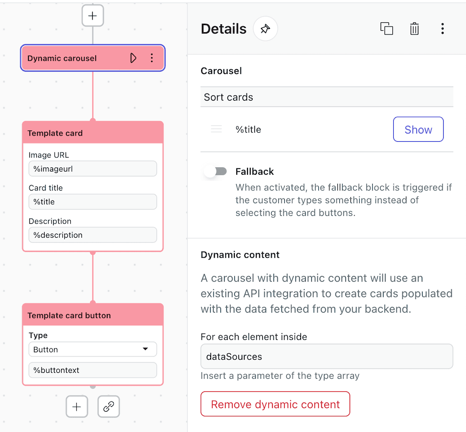
Task: Open the Details three-dot overflow menu
Action: click(x=442, y=28)
